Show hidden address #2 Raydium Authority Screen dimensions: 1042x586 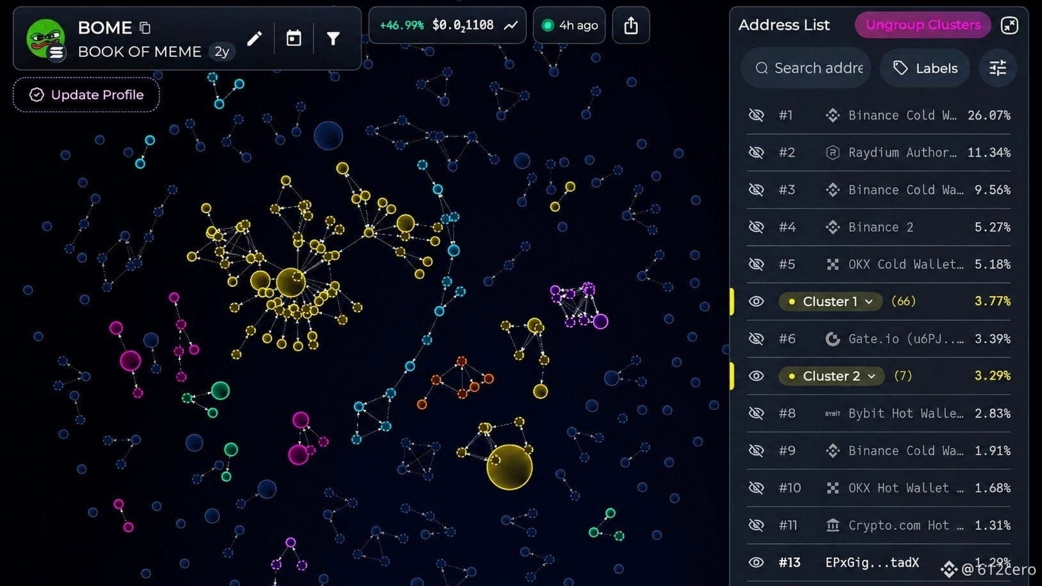(757, 152)
